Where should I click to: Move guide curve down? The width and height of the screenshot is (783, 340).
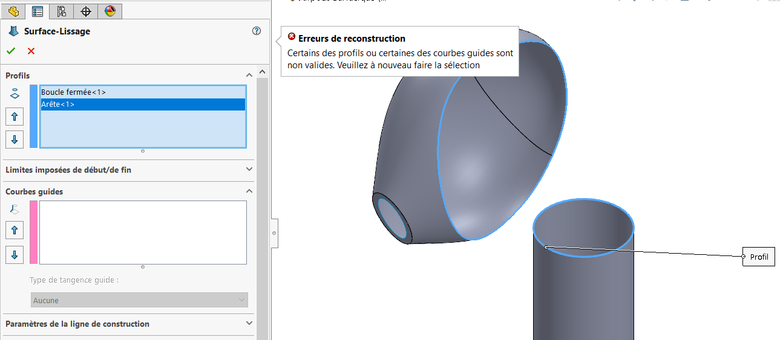[x=15, y=254]
